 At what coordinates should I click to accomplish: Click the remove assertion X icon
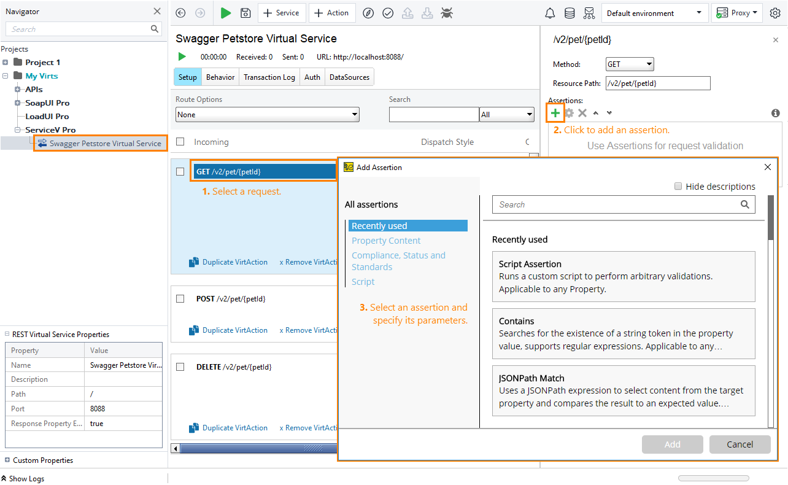pos(582,113)
